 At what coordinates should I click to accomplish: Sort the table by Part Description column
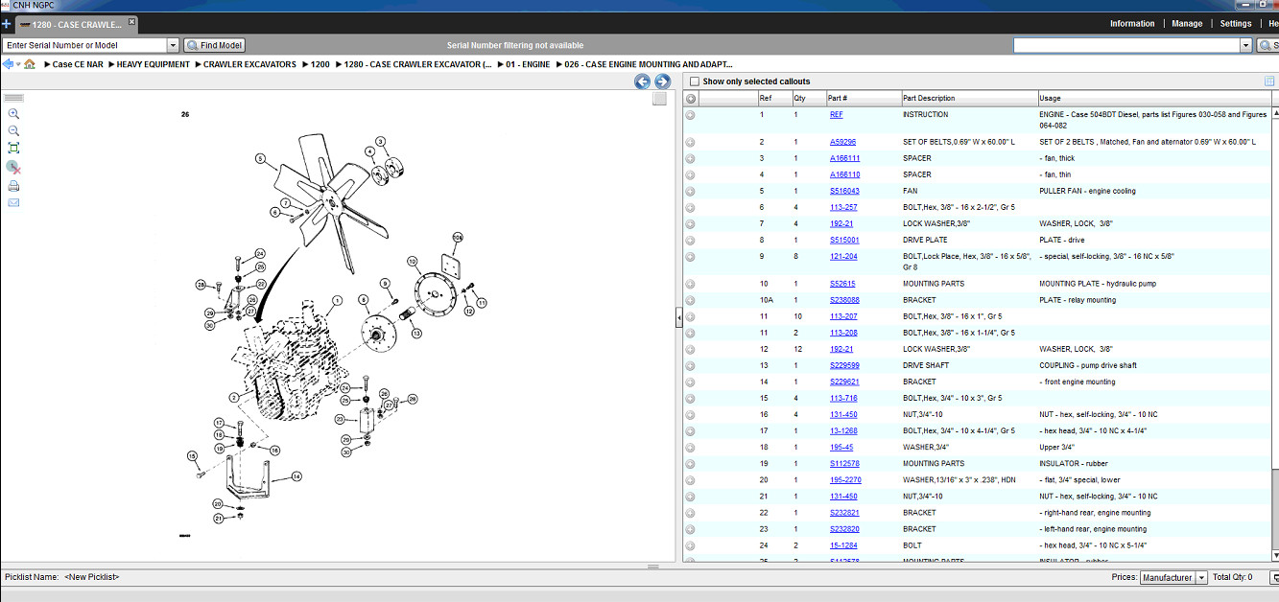[x=969, y=98]
